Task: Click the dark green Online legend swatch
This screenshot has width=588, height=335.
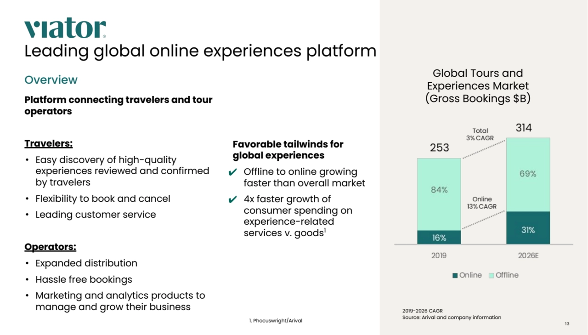Action: click(x=455, y=275)
